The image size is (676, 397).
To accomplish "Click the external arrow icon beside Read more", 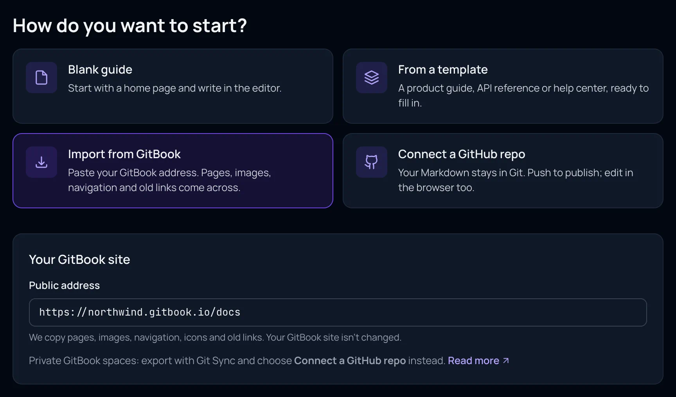I will tap(506, 361).
